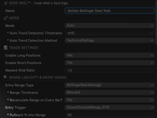
Task: Click the 'Reward-Risk Ratio' label
Action: 20,70
